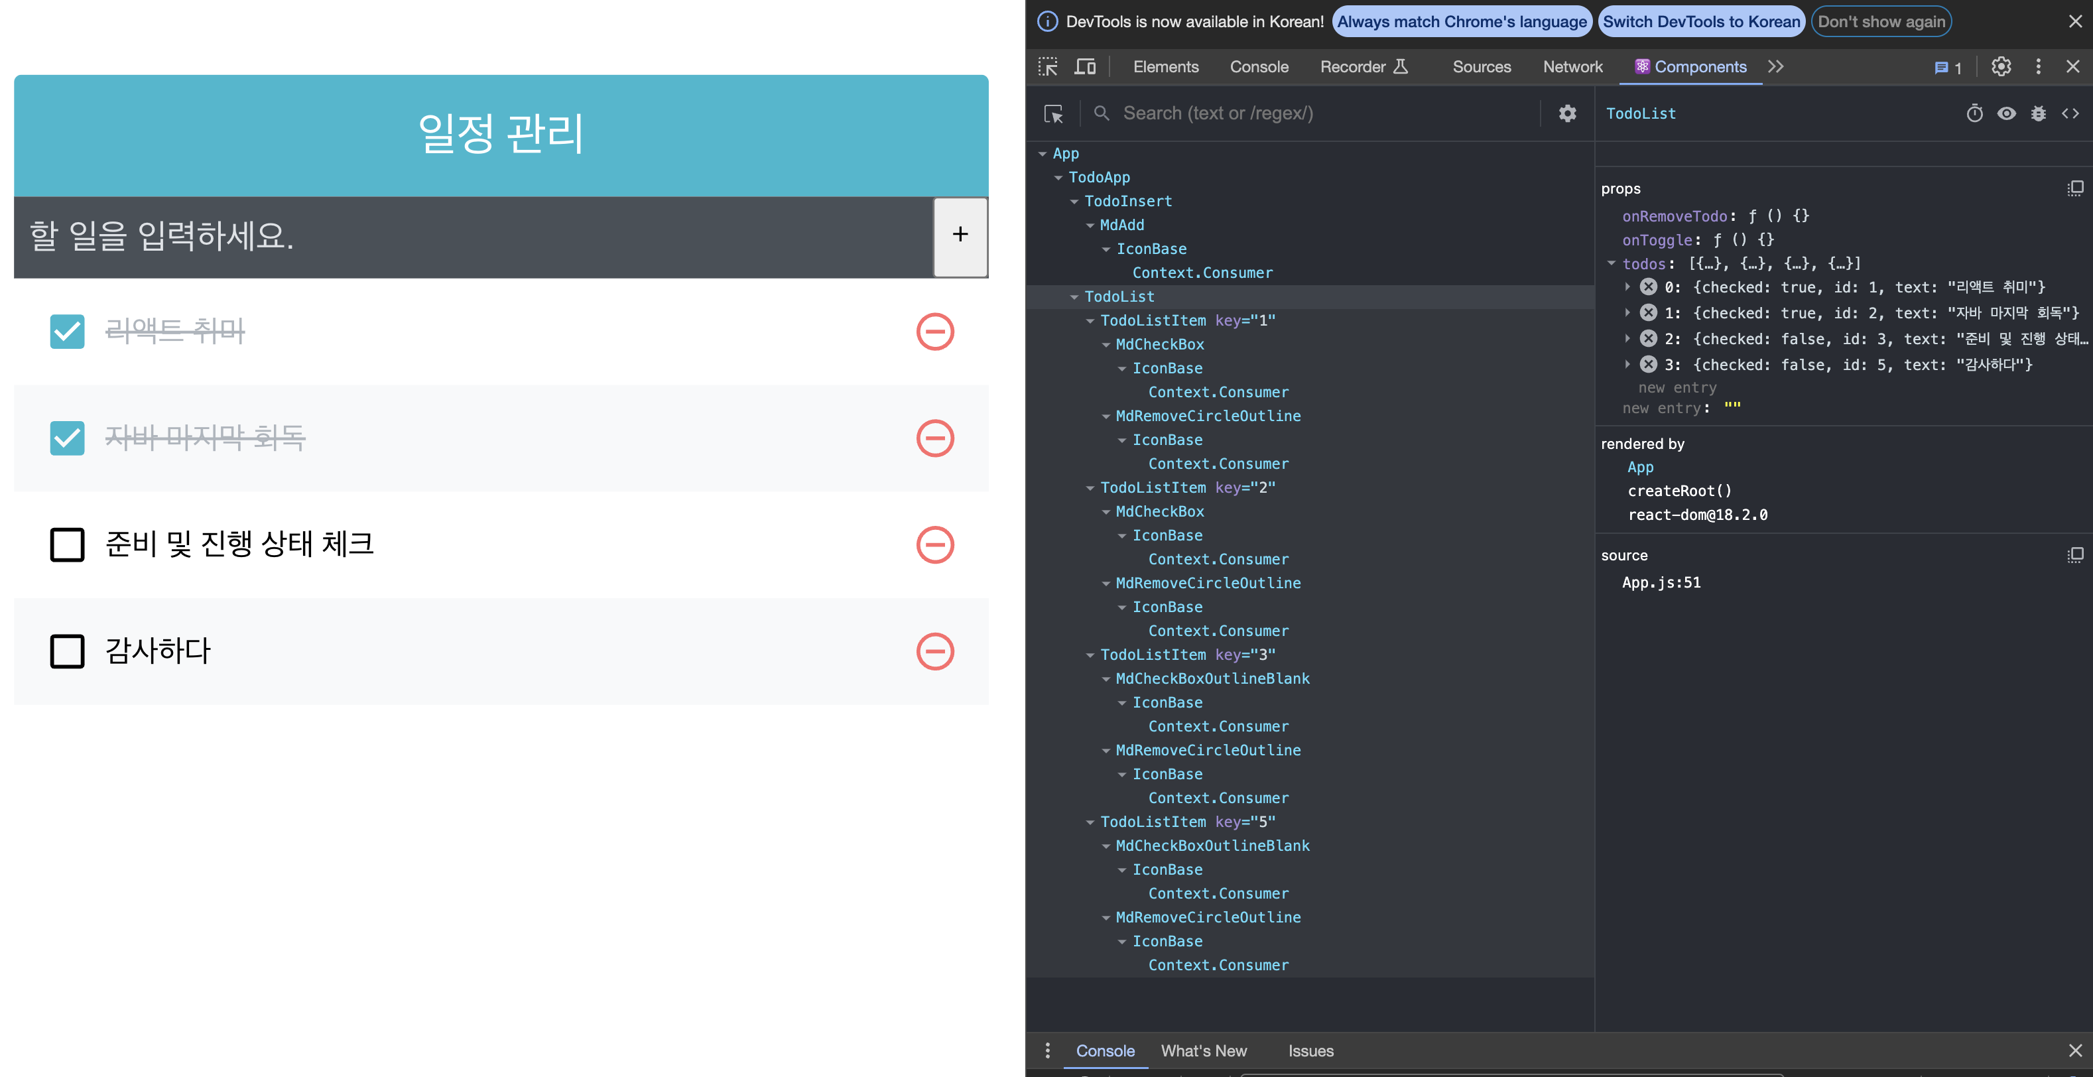Image resolution: width=2093 pixels, height=1077 pixels.
Task: Uncheck the 자바 마지막 획득 checkbox
Action: 66,438
